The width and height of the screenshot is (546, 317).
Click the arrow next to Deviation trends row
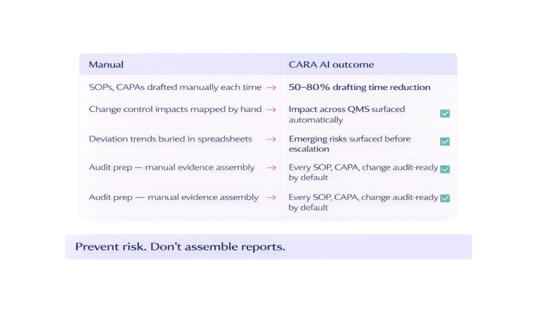271,139
